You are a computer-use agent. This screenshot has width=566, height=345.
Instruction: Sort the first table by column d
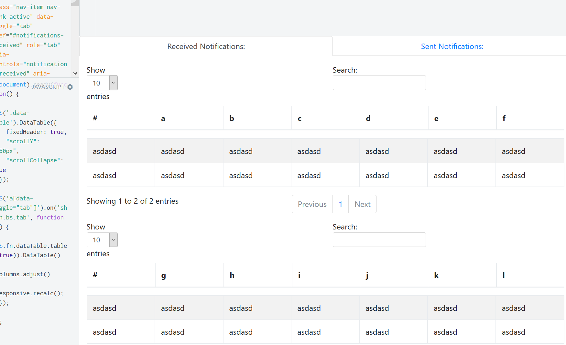coord(394,118)
